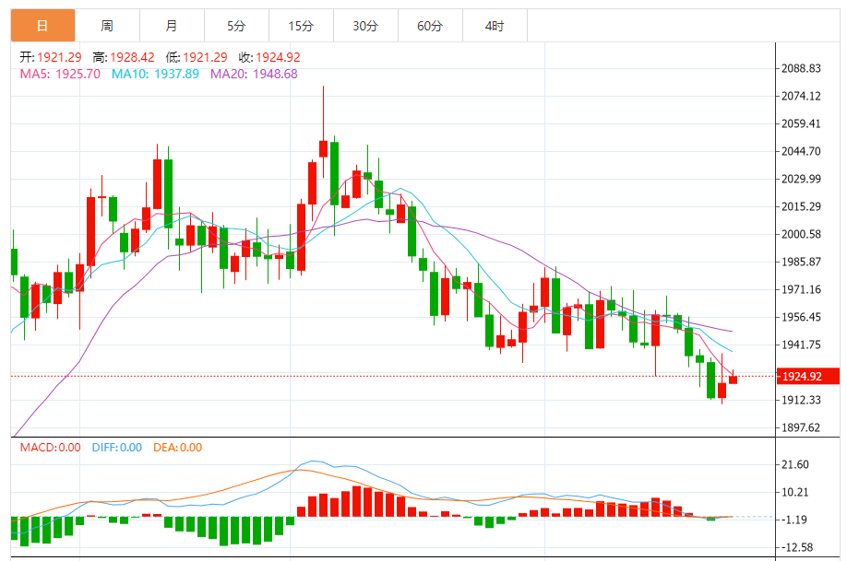The width and height of the screenshot is (847, 561).
Task: Open the 30分 timeframe tab
Action: pyautogui.click(x=365, y=26)
